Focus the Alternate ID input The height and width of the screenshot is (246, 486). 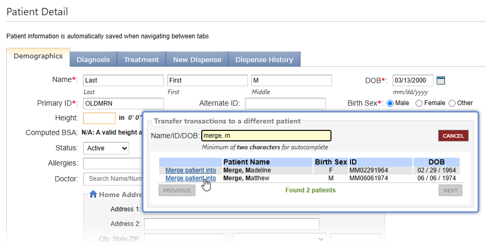click(285, 104)
